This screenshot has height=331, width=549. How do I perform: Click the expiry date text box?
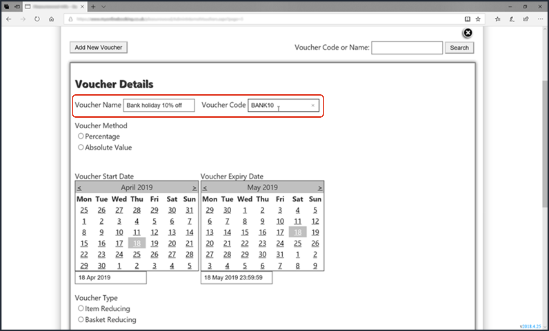tap(236, 278)
